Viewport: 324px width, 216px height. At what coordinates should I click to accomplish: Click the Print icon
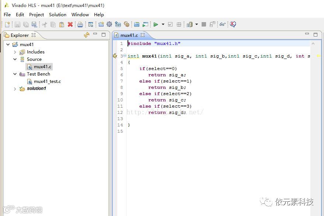pos(80,24)
